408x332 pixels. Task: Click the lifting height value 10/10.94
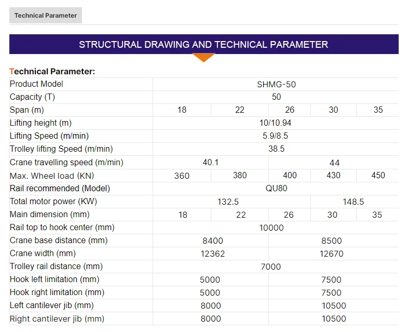276,123
